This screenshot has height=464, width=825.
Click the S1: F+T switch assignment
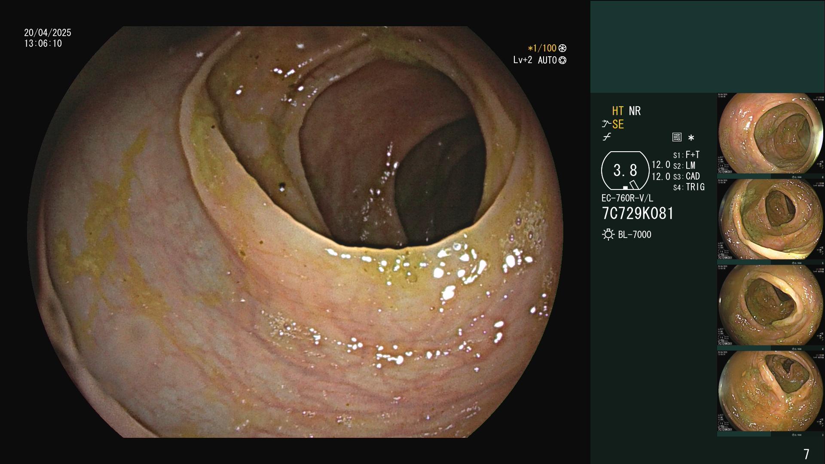pos(687,155)
